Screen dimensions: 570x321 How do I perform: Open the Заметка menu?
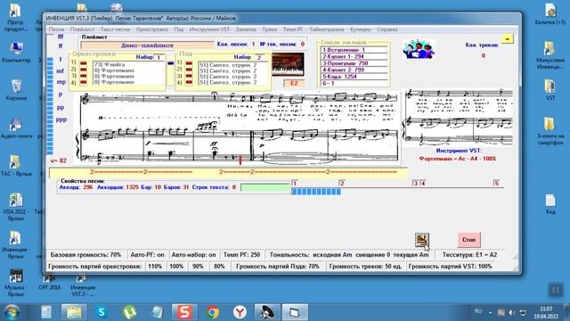pos(246,29)
